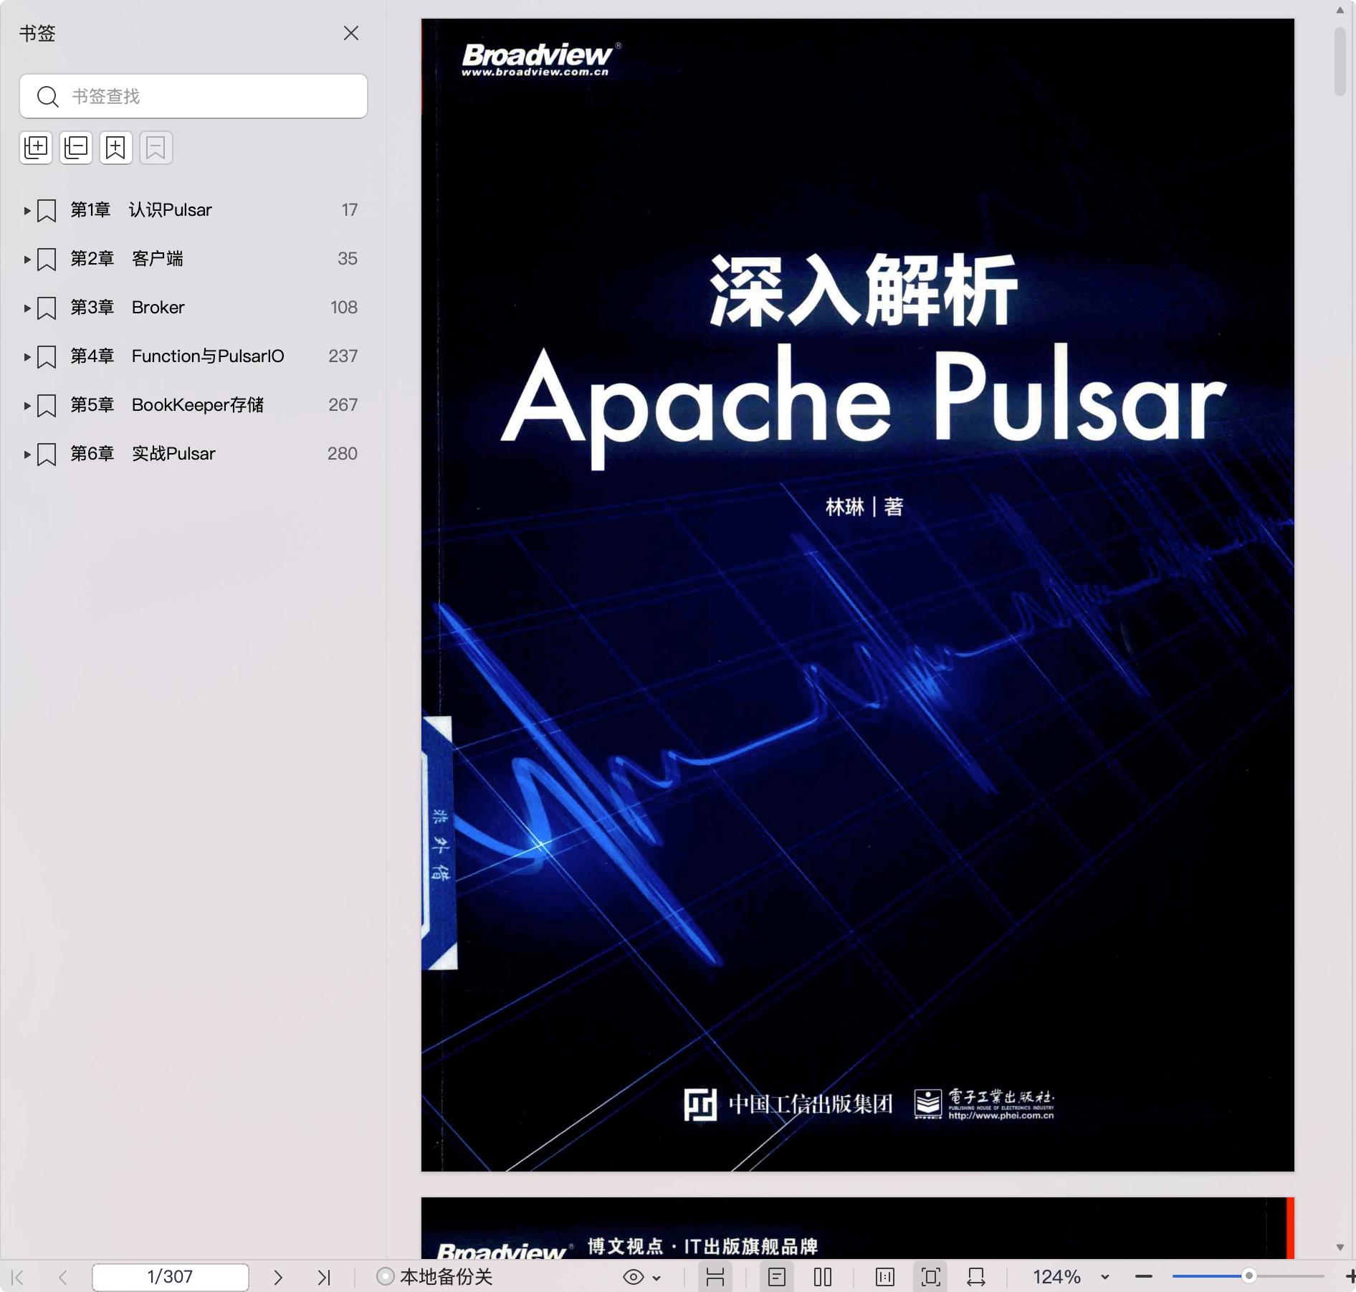Open bookmark 第4章 Function与PulsarIO
The width and height of the screenshot is (1356, 1292).
tap(208, 356)
